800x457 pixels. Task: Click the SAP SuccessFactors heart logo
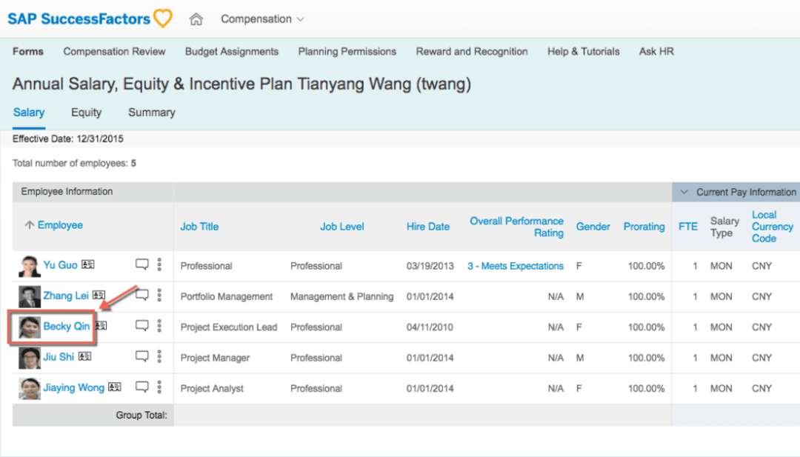pyautogui.click(x=161, y=18)
